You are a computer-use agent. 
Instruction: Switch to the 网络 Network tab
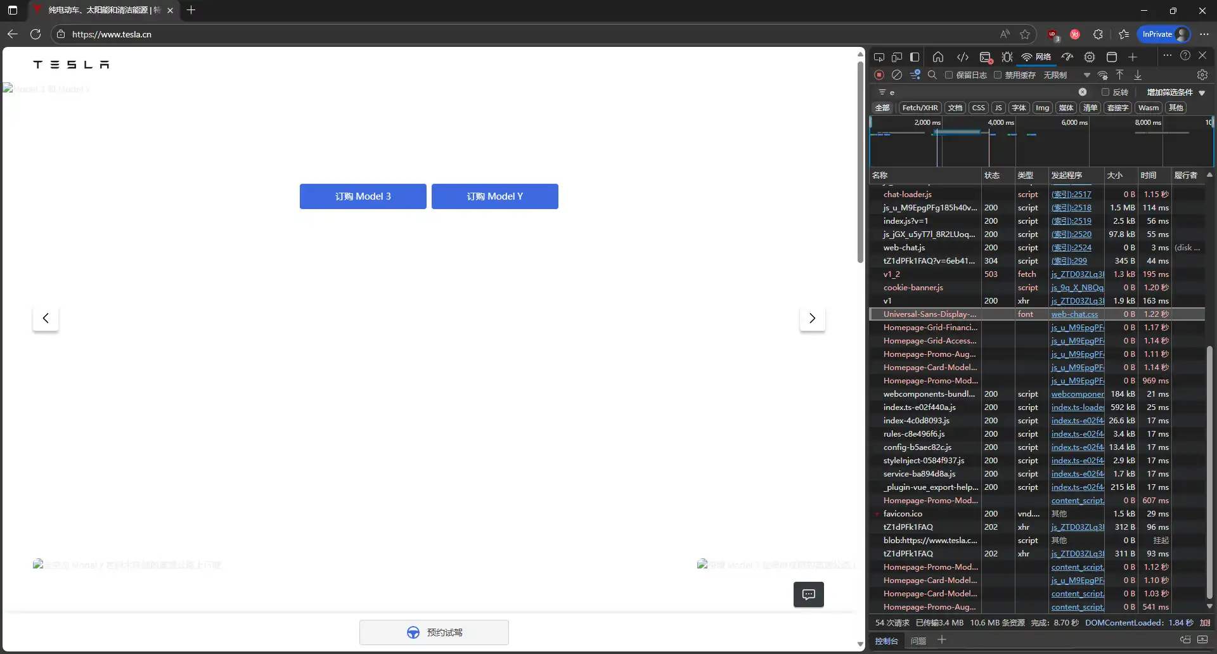[1037, 57]
